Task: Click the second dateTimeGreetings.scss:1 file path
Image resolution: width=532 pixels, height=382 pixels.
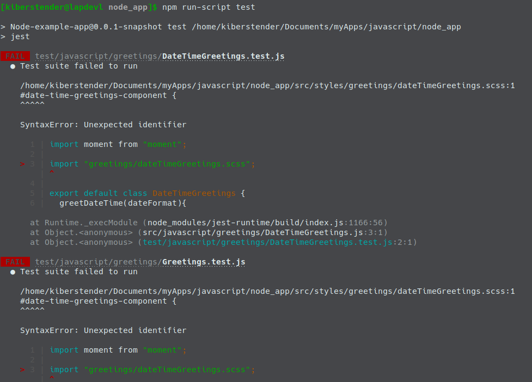Action: point(267,291)
